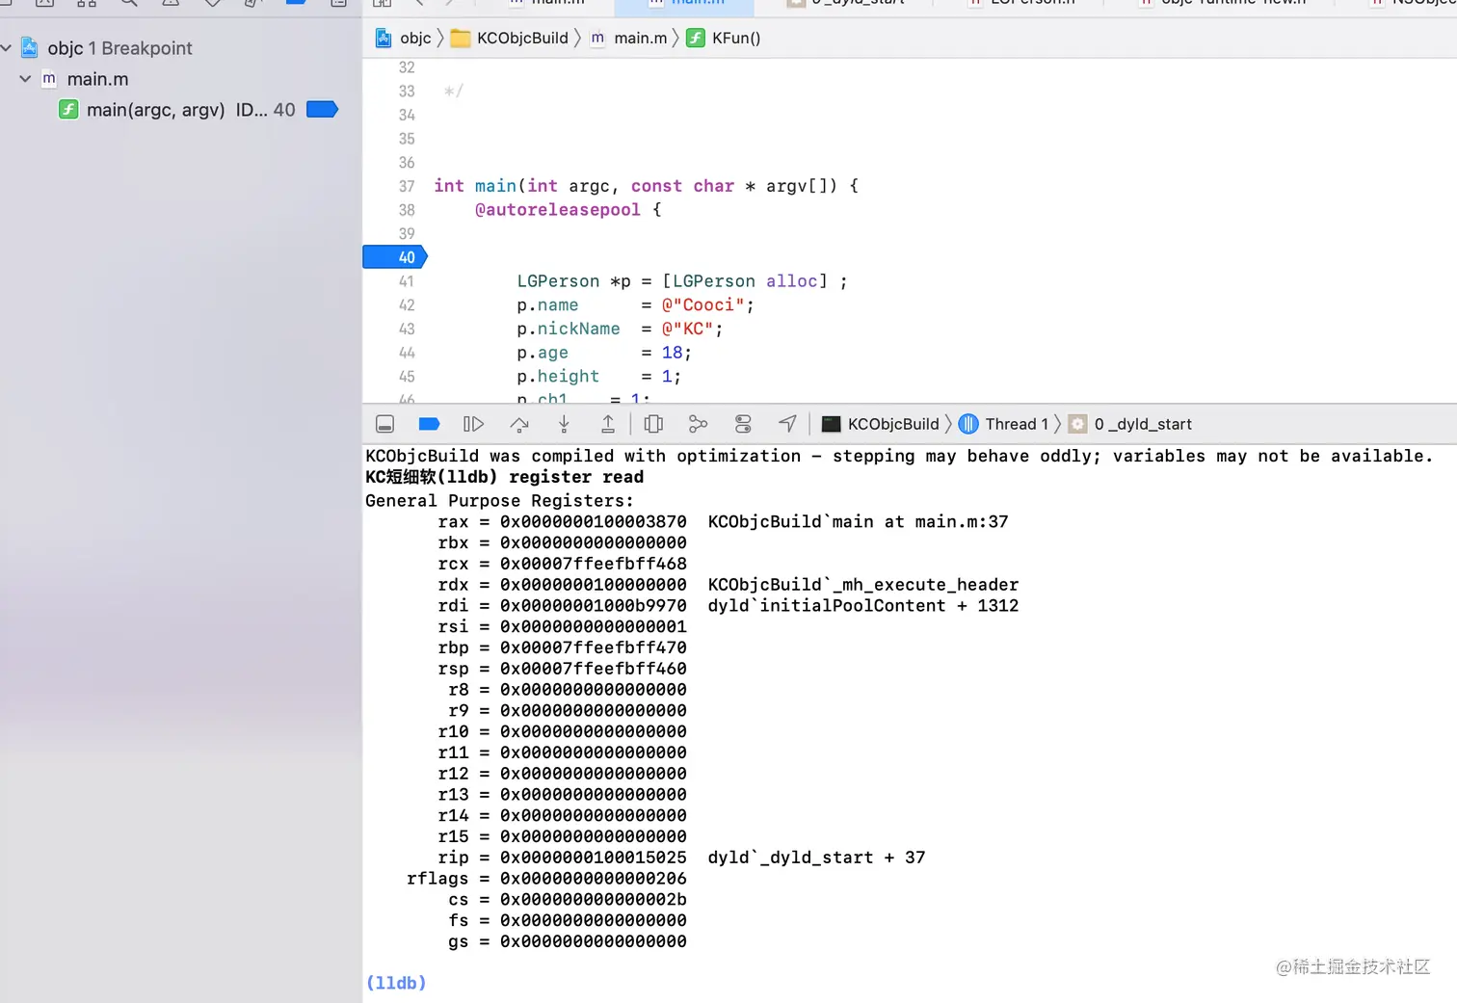The width and height of the screenshot is (1457, 1003).
Task: Click the '@"Cooci"' string literal
Action: 702,305
